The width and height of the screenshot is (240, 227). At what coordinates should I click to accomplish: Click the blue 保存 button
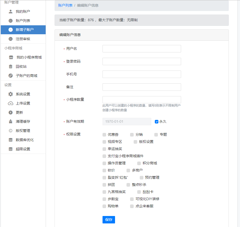click(x=109, y=220)
